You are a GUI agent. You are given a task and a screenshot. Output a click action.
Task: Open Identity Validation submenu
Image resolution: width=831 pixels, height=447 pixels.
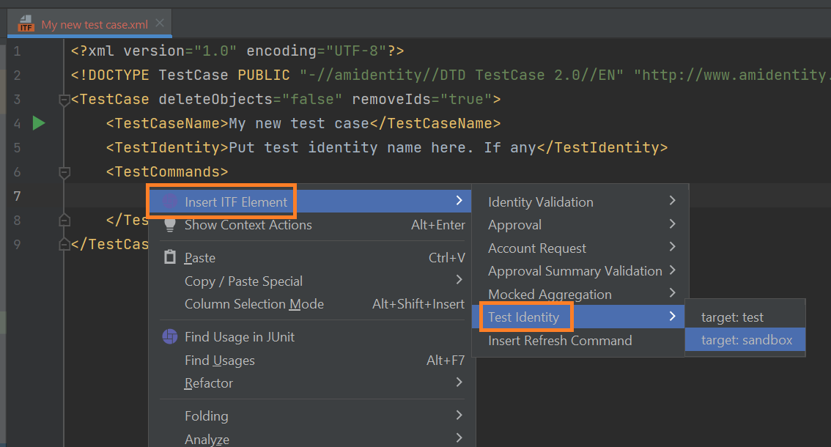click(x=580, y=202)
